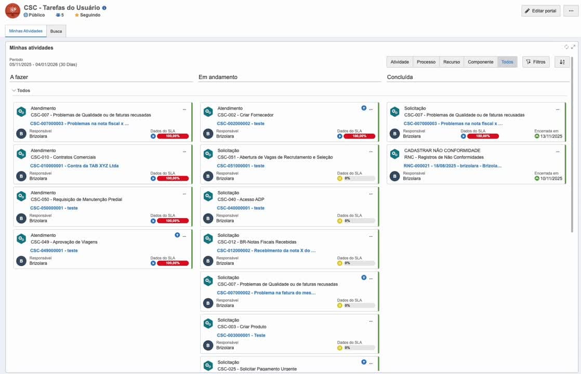Click SLA play icon on CSC-010000001 card

[153, 179]
